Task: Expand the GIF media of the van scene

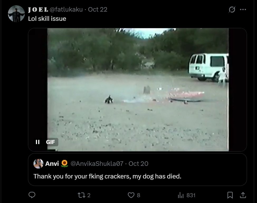Action: (137, 90)
